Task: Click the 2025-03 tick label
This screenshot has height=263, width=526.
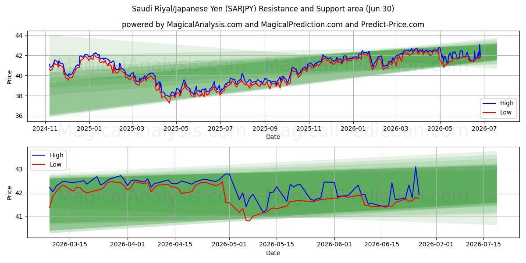Action: click(132, 128)
